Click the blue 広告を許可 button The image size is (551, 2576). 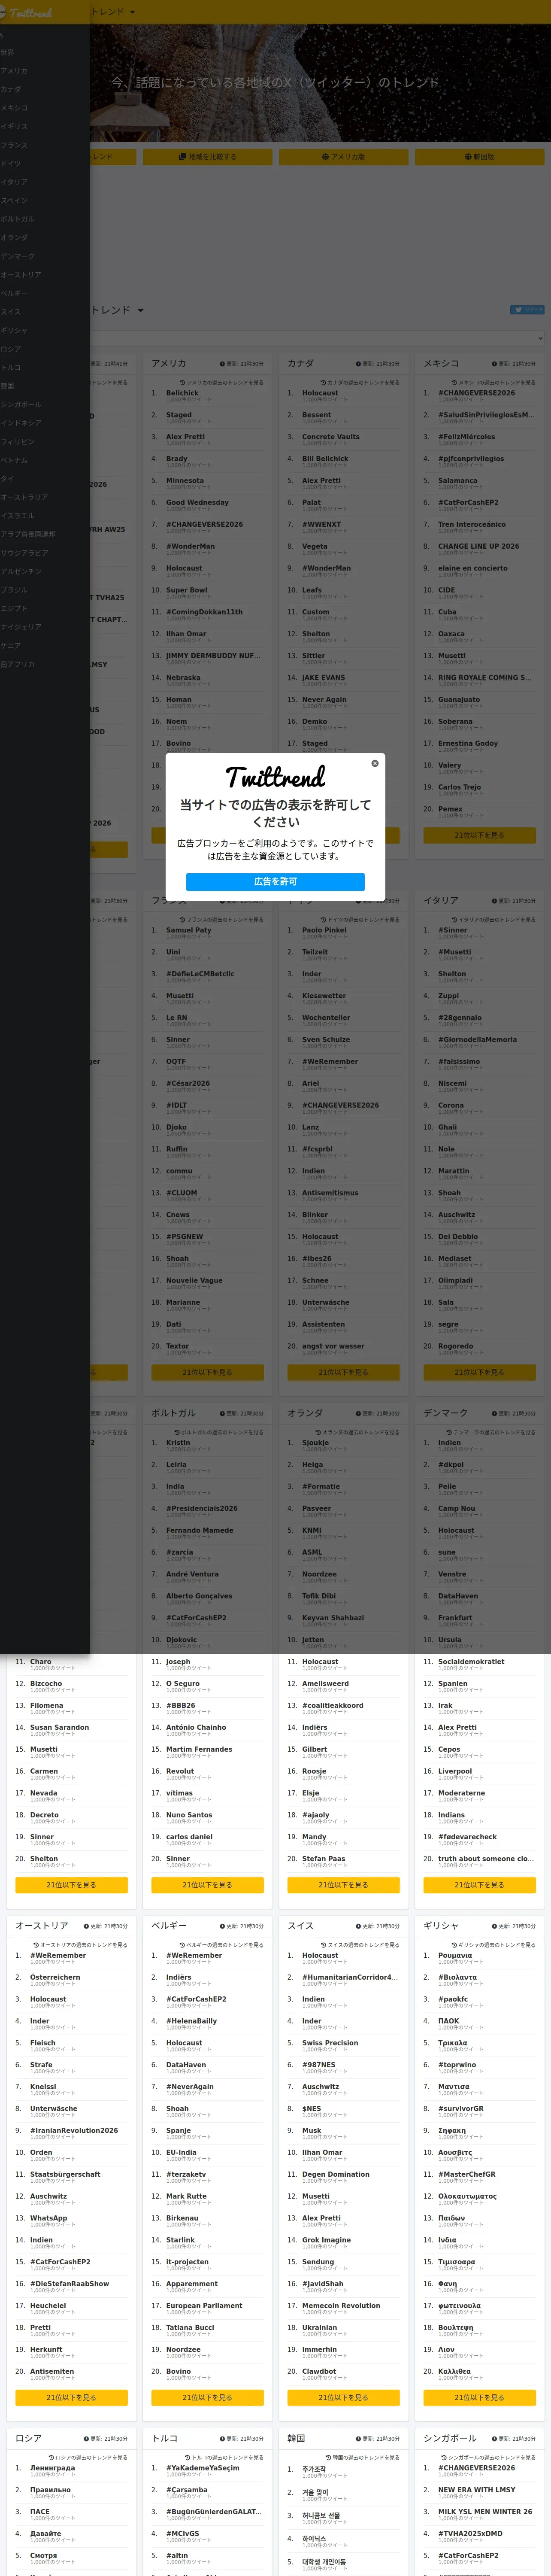275,881
